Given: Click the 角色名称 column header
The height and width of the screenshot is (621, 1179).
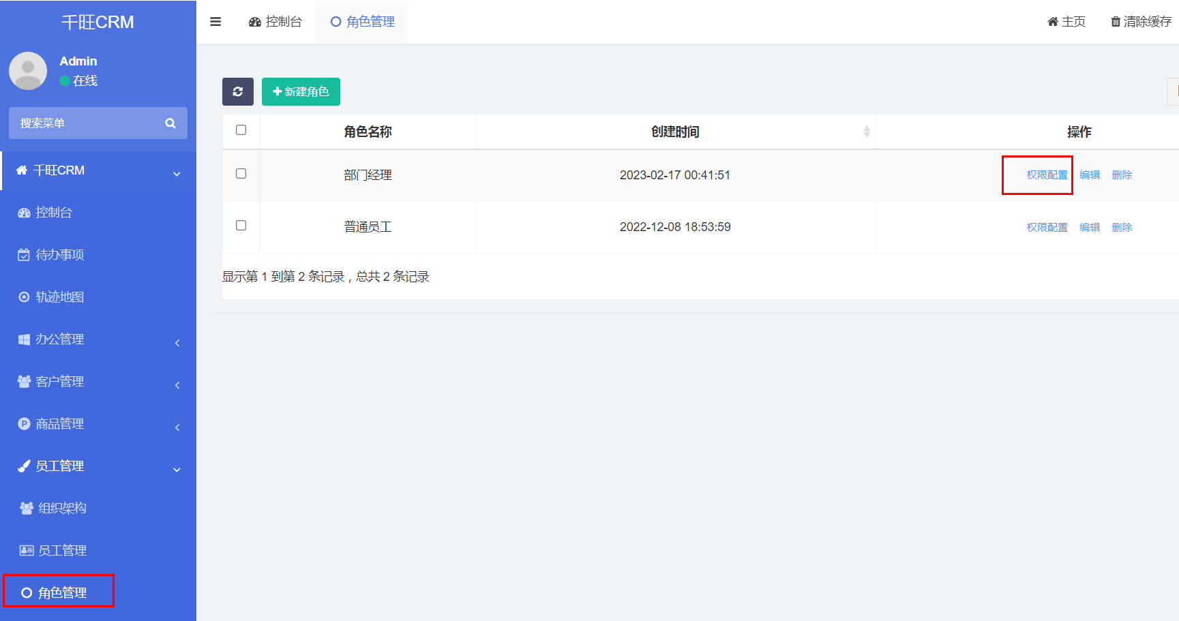Looking at the screenshot, I should 368,132.
